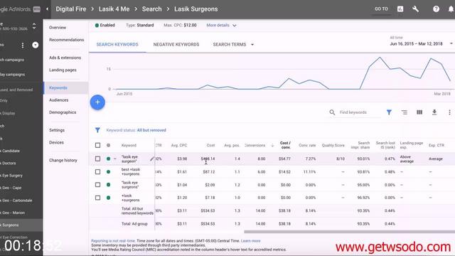Open status dropdown for "lasik eye surgeon"
455x256 pixels.
115,159
